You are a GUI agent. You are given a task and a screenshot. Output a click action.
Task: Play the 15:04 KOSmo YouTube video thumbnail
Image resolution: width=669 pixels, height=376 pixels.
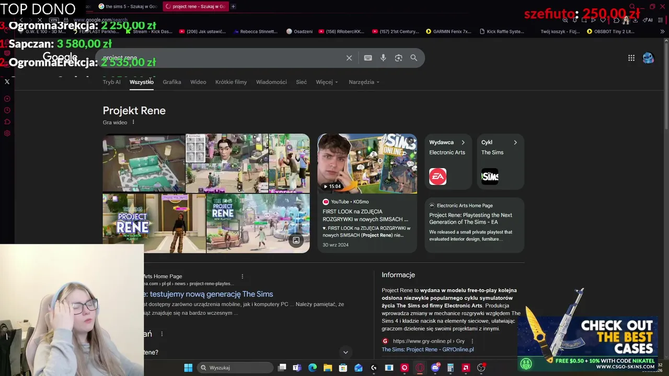367,163
